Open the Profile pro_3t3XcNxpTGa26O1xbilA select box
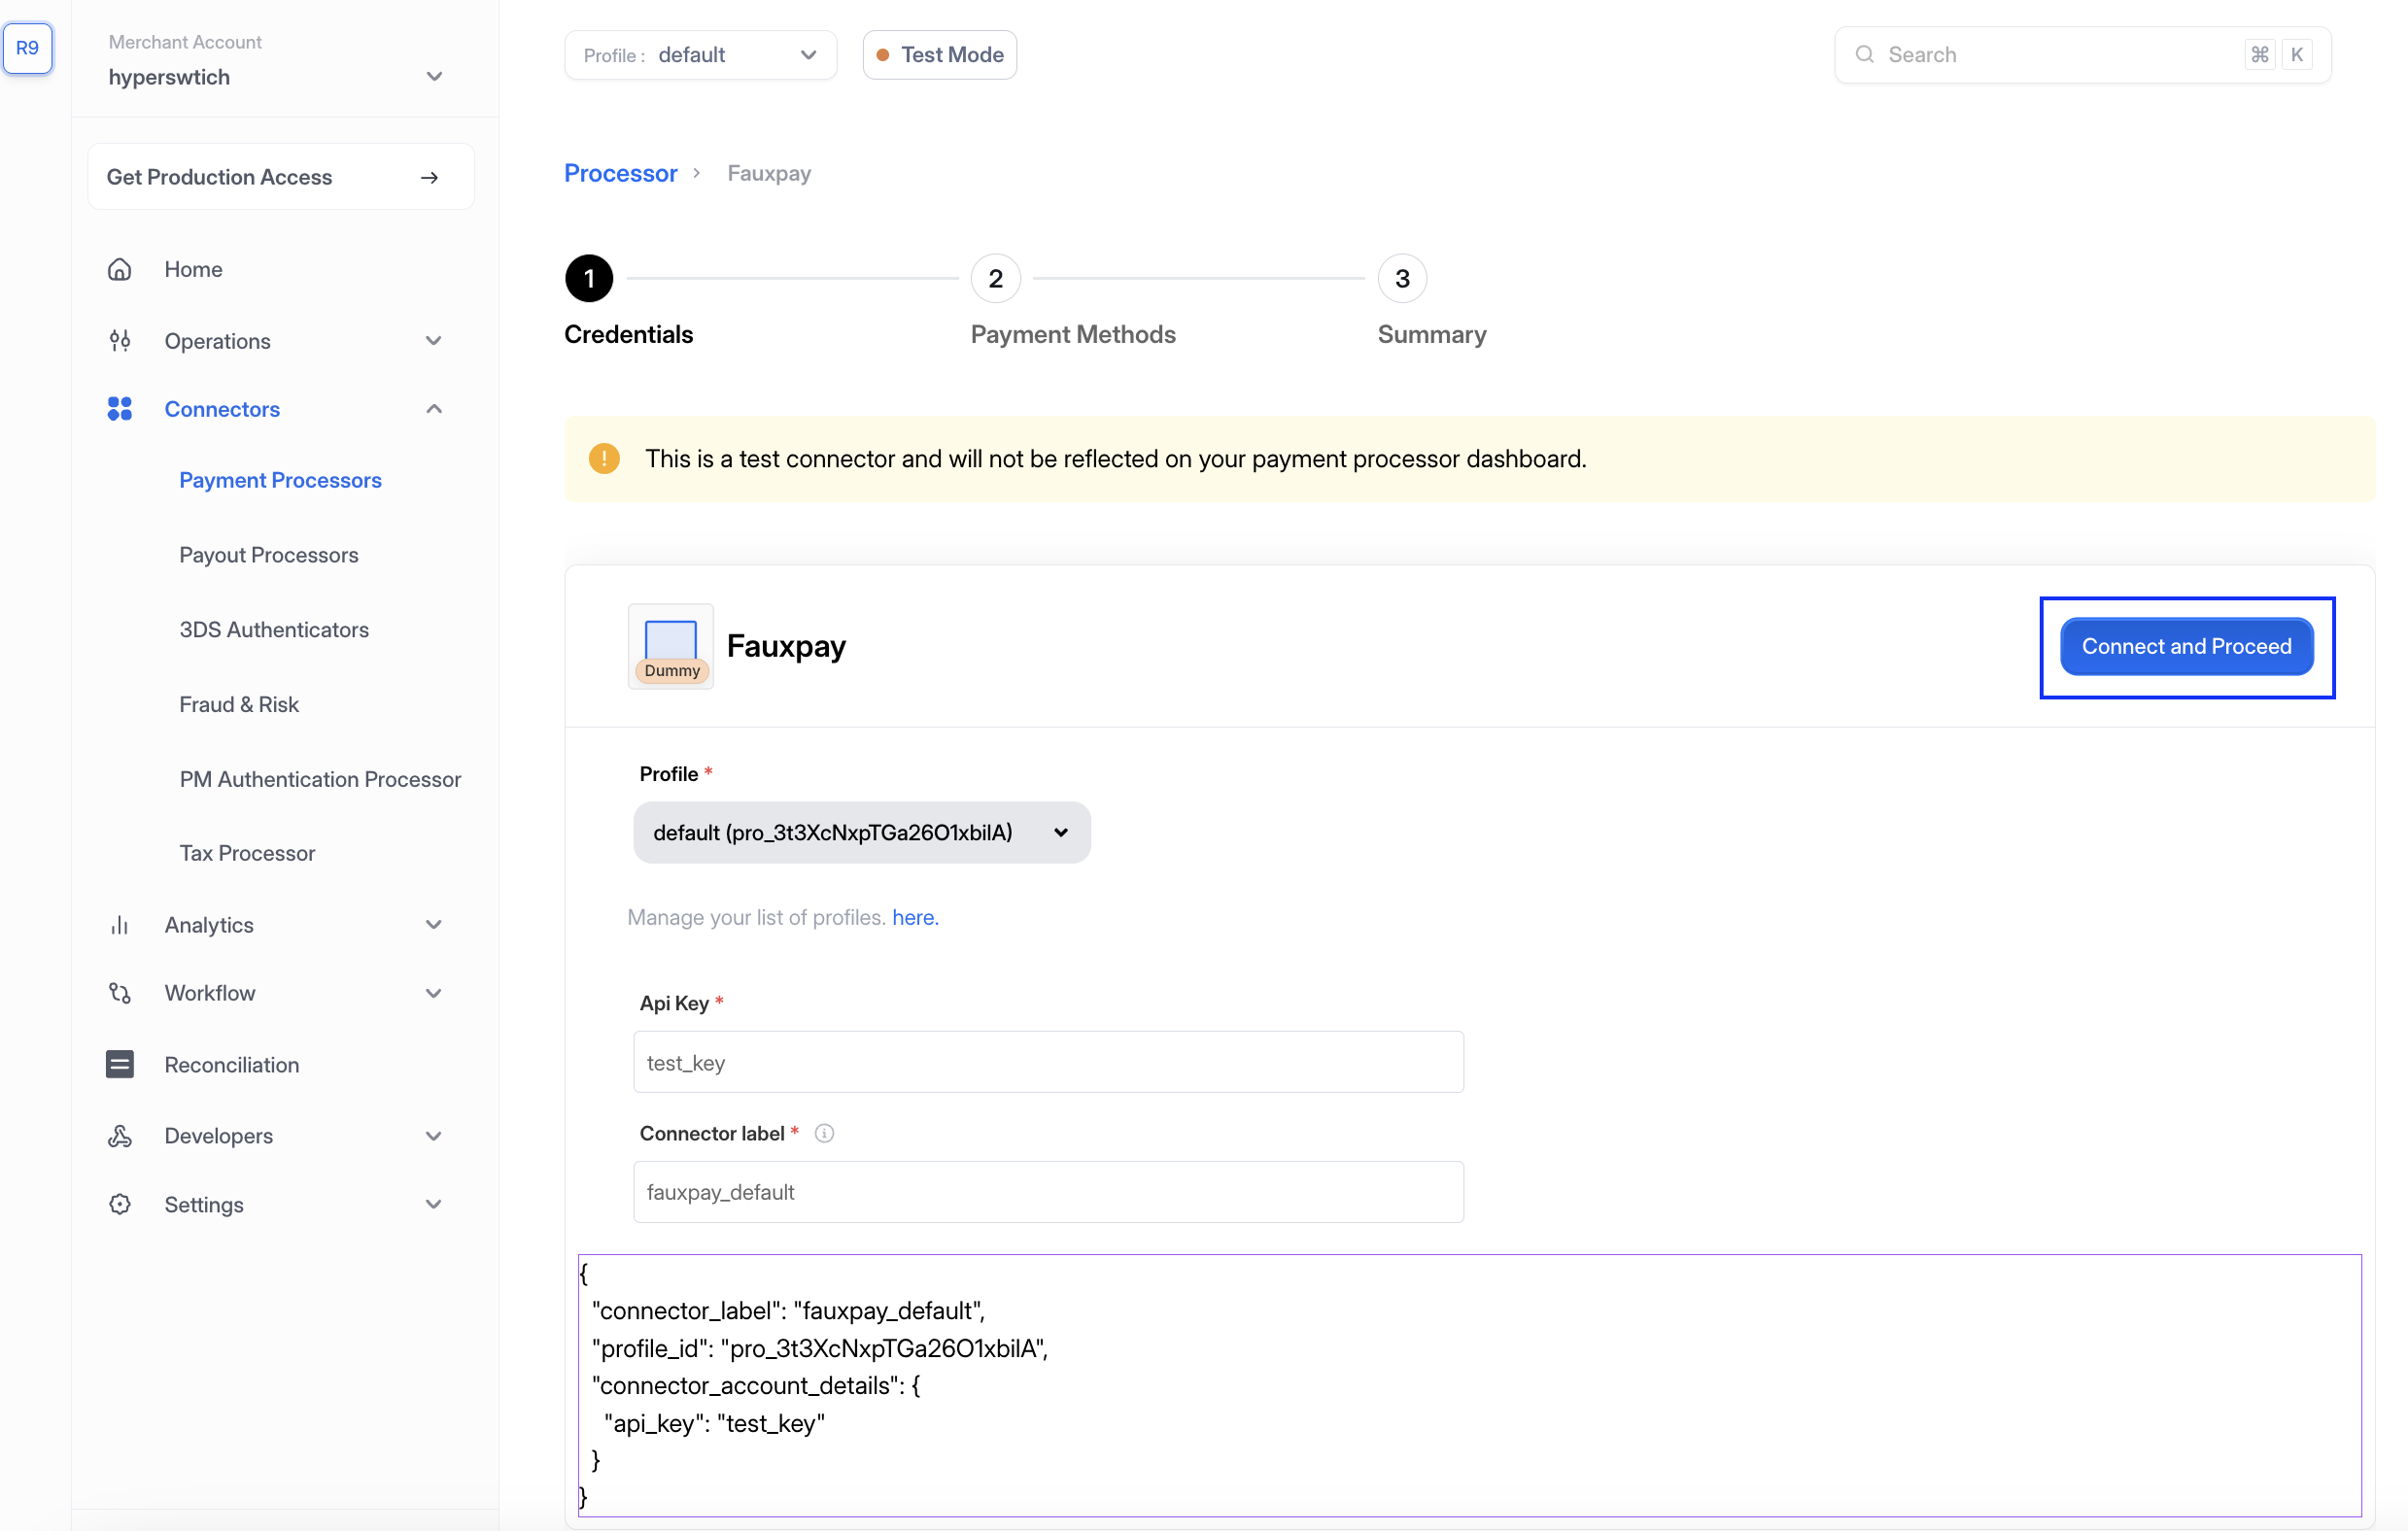The height and width of the screenshot is (1531, 2408). [x=861, y=832]
